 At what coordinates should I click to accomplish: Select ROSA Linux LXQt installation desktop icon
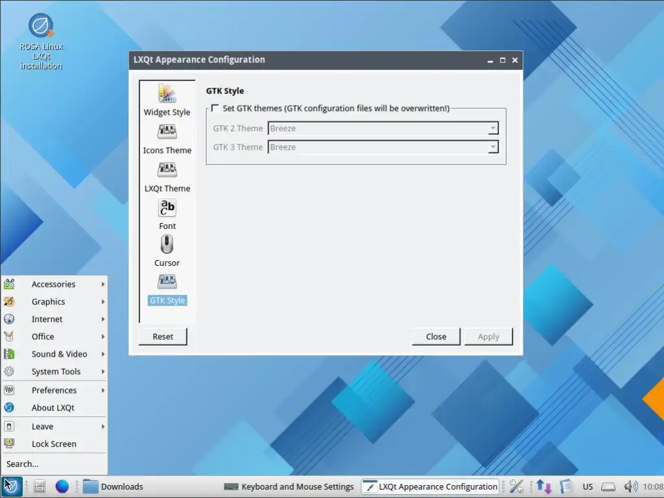(41, 41)
